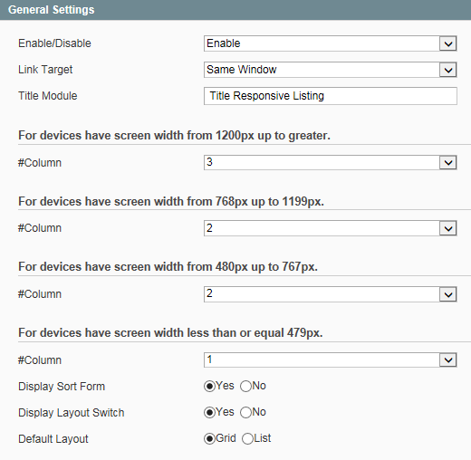The width and height of the screenshot is (471, 460).
Task: Open the Enable/Disable dropdown
Action: (x=331, y=43)
